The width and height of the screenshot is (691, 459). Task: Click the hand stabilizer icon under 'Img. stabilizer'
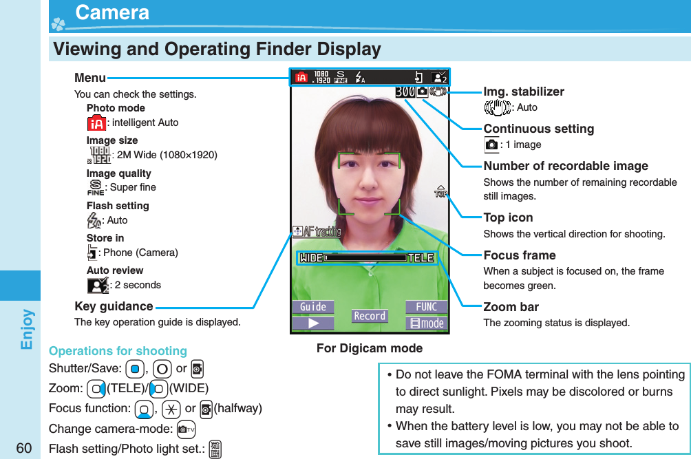[x=497, y=107]
